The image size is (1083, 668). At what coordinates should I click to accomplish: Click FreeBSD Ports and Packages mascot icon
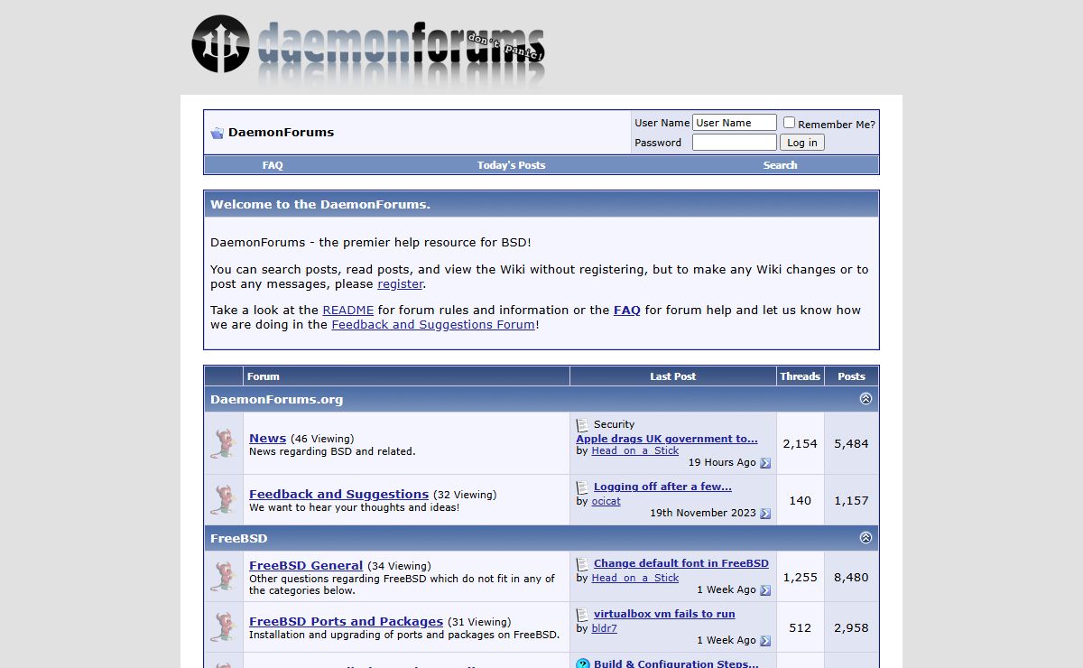(x=223, y=627)
